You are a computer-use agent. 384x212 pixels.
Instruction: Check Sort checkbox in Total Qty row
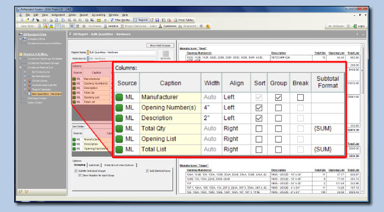pos(259,129)
